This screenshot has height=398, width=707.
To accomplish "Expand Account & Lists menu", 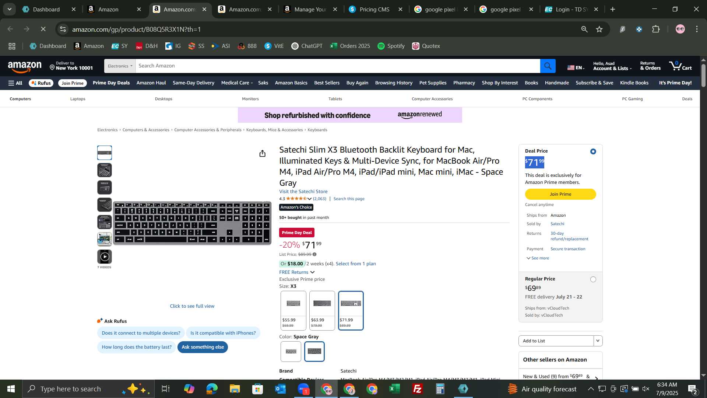I will (x=612, y=66).
